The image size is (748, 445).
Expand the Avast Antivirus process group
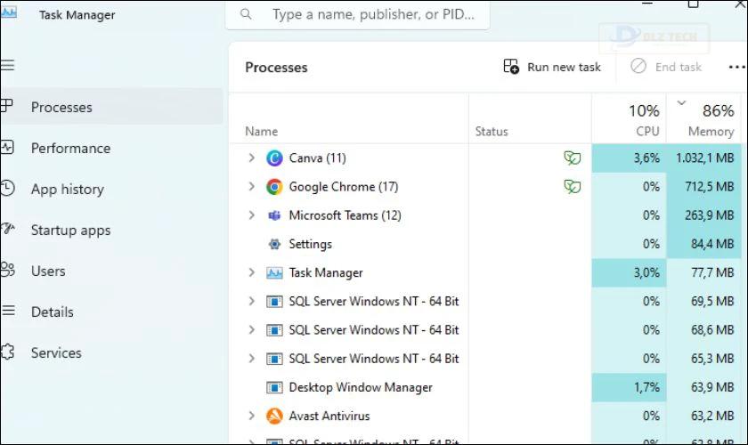point(251,416)
